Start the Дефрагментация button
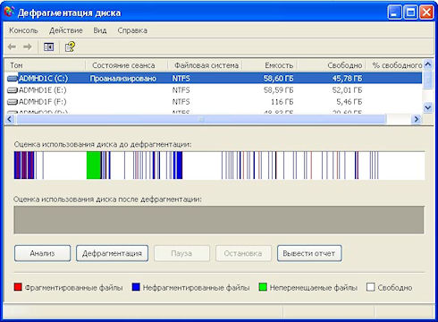The image size is (438, 322). point(112,253)
